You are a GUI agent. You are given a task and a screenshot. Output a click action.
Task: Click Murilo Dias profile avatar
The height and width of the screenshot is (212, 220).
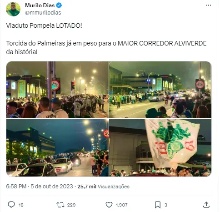tap(13, 9)
